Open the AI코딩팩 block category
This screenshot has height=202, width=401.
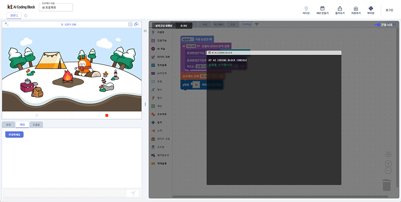click(x=159, y=73)
